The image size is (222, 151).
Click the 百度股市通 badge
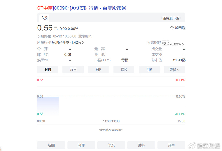(x=171, y=18)
